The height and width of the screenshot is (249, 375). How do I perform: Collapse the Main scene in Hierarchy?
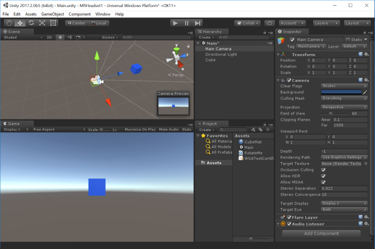click(198, 43)
